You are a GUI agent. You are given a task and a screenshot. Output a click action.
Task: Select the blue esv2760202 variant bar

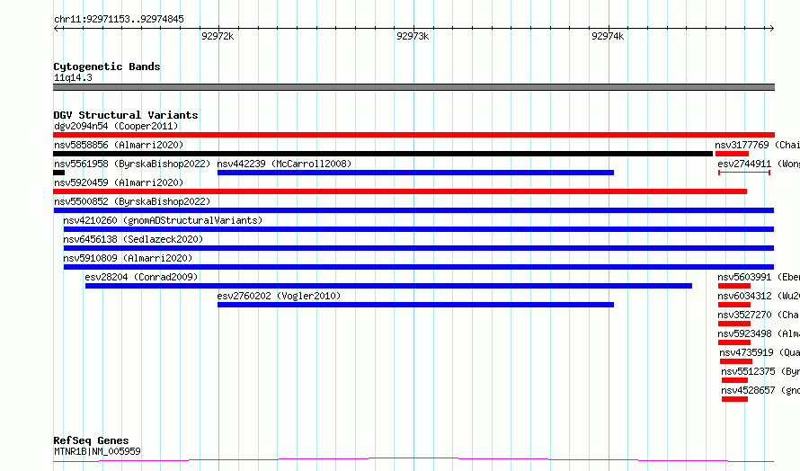click(x=415, y=305)
